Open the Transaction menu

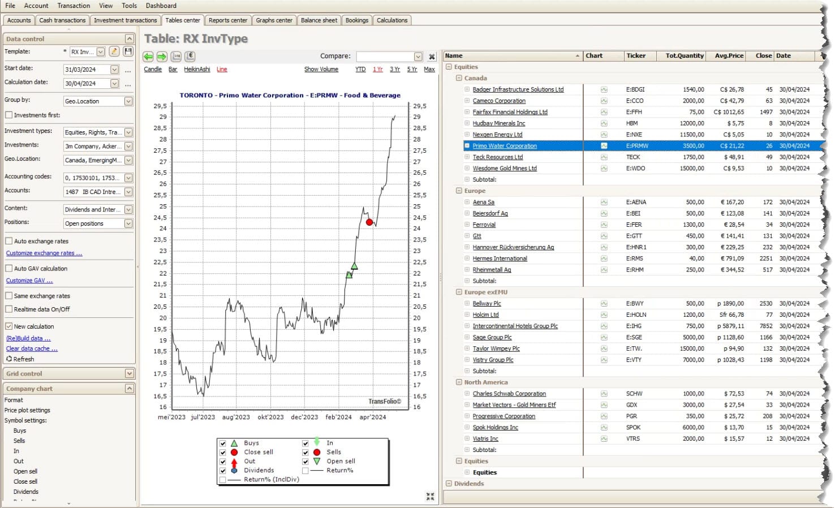tap(74, 6)
